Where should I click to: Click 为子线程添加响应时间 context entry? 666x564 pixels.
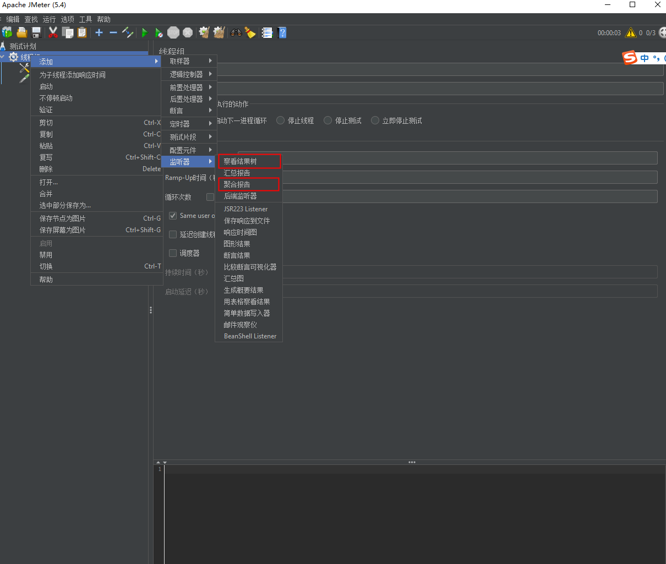point(97,75)
